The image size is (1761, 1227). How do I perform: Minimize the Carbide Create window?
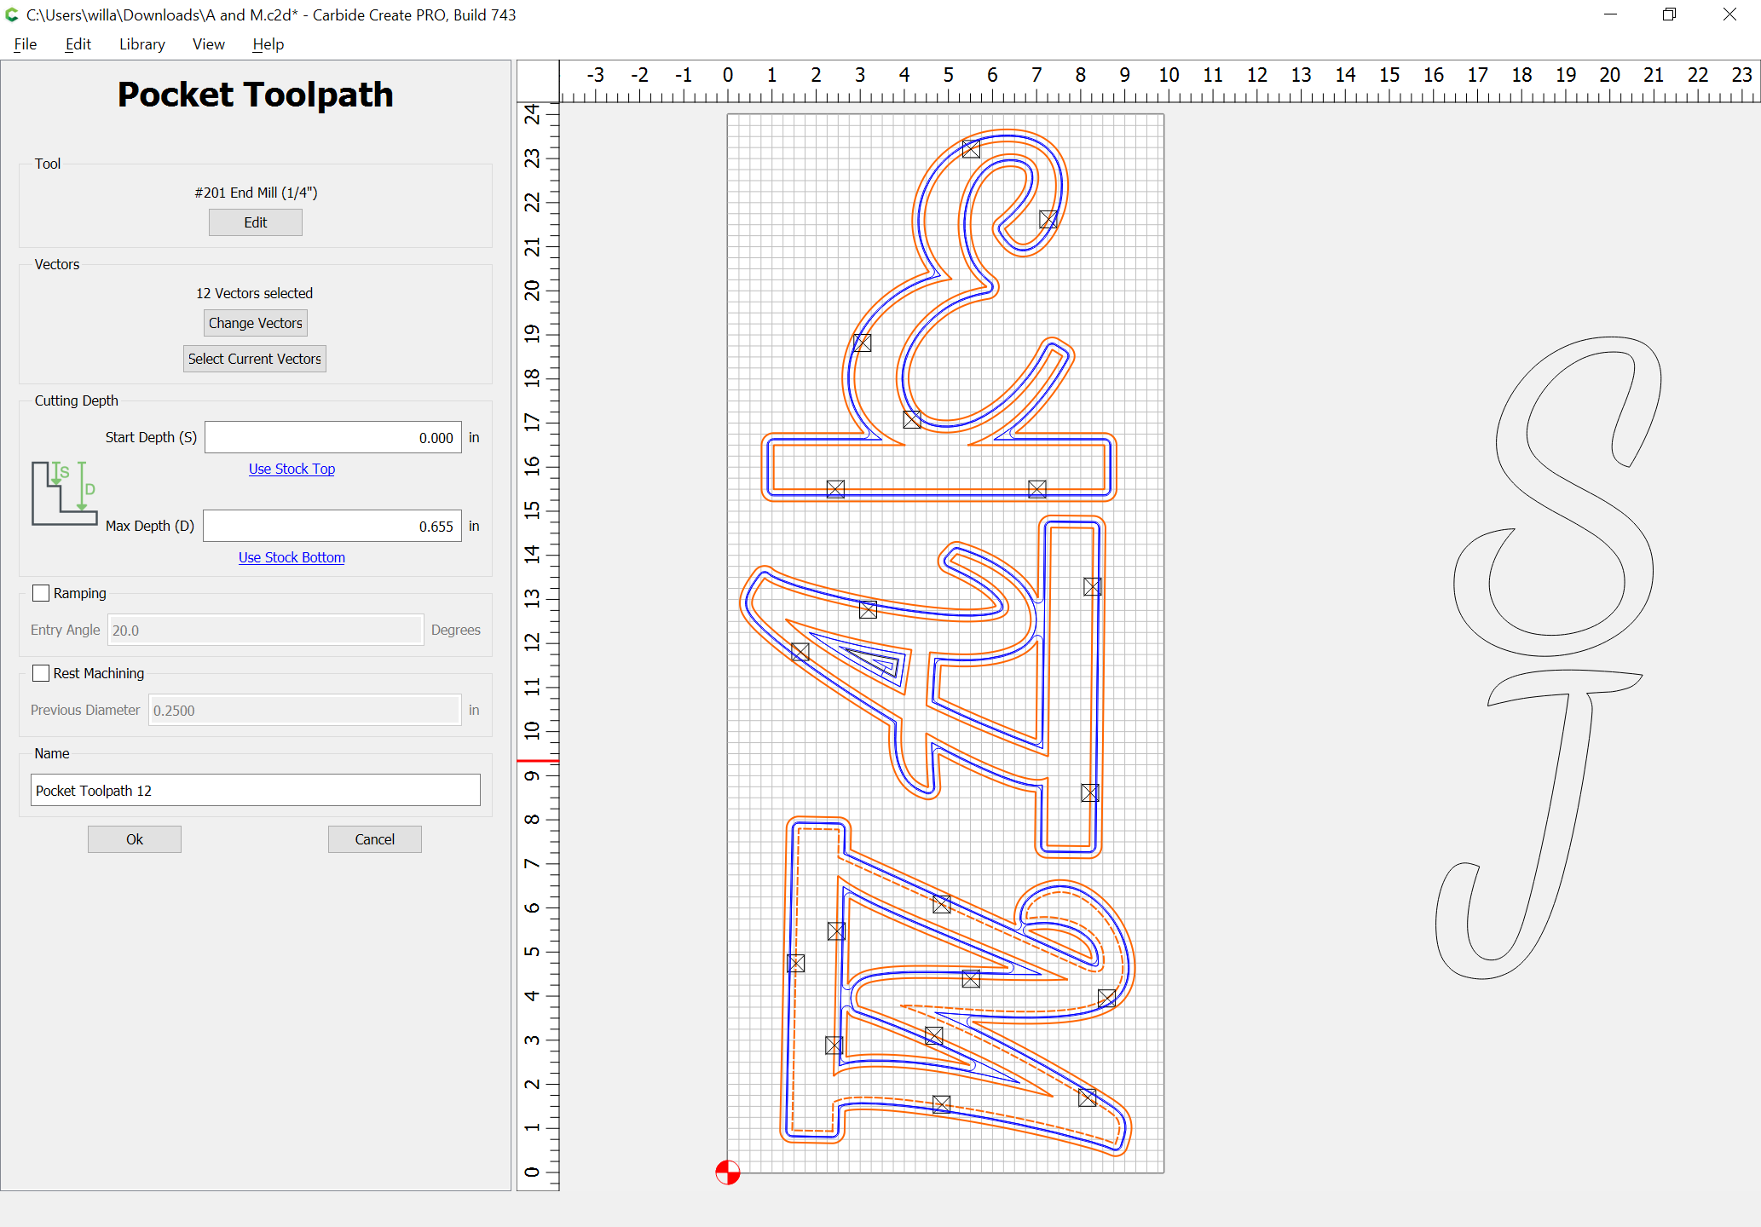(x=1610, y=14)
